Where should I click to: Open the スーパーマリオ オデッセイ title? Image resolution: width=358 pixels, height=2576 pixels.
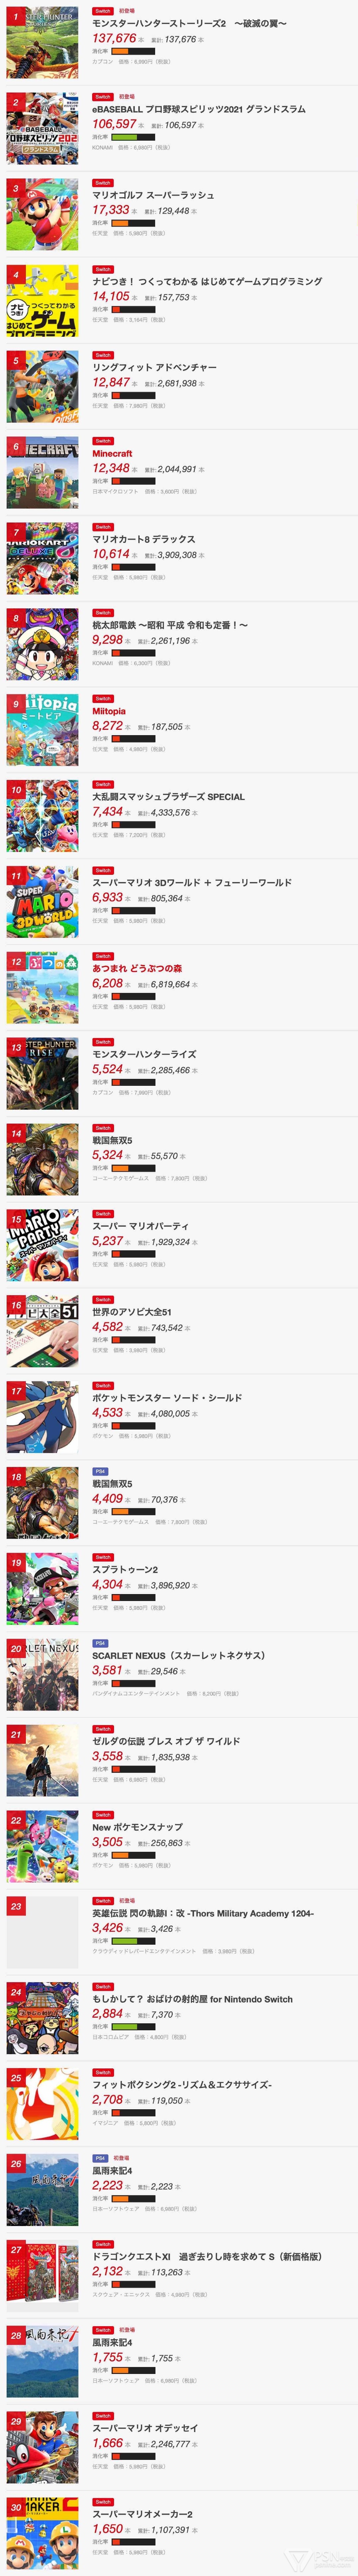coord(145,2427)
